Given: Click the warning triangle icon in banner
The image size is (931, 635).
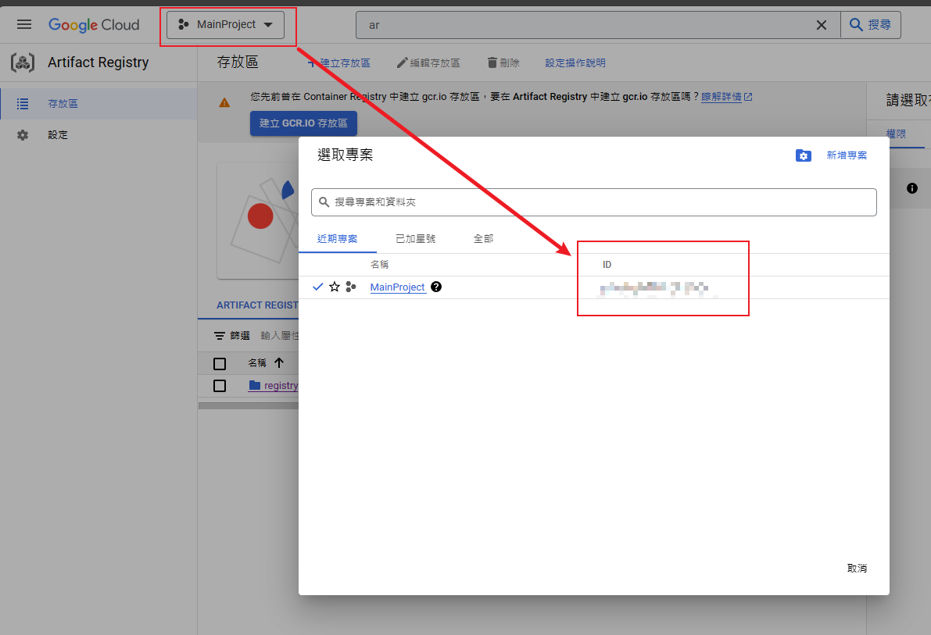Looking at the screenshot, I should [x=224, y=102].
